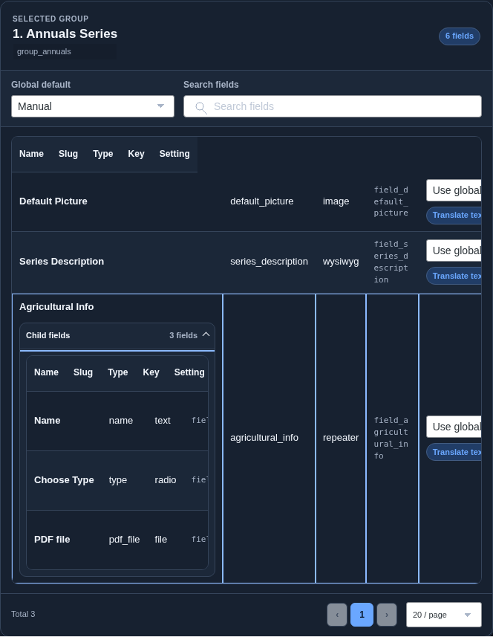Go to previous page arrow
This screenshot has height=637, width=493.
(x=337, y=614)
